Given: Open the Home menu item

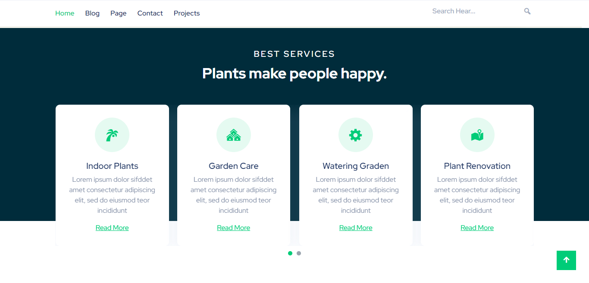Looking at the screenshot, I should click(65, 13).
